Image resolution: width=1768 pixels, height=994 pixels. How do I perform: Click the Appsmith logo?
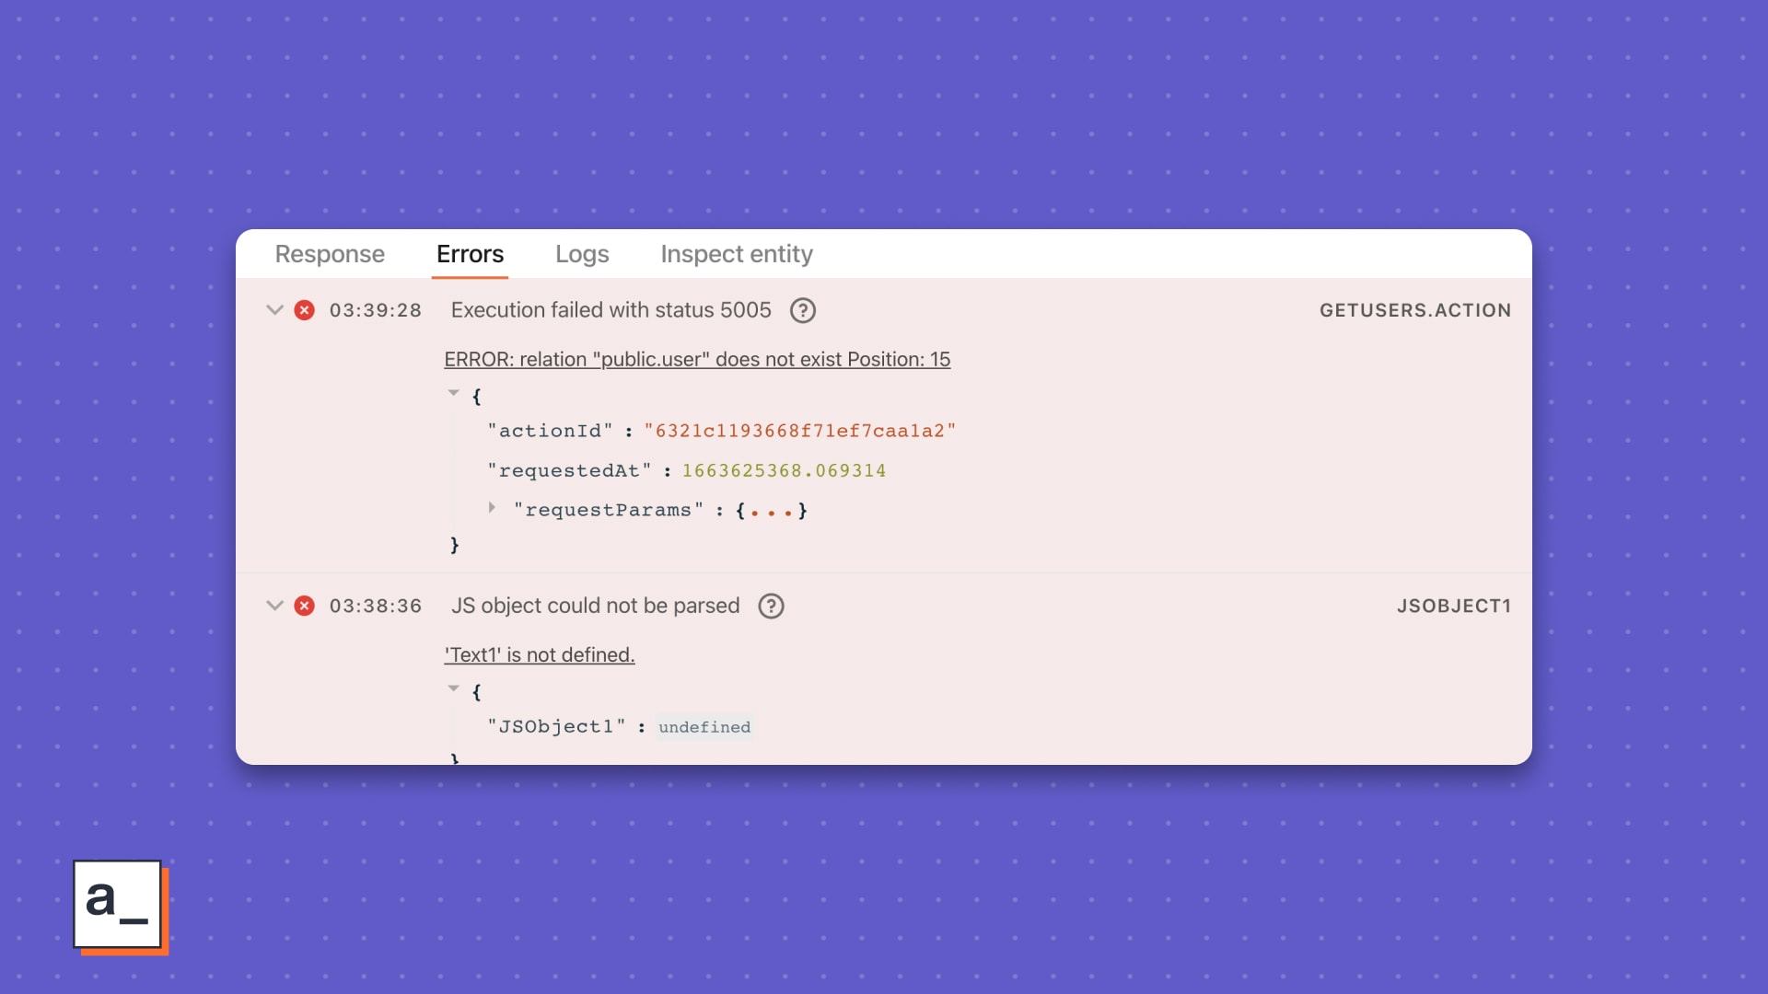(x=118, y=904)
